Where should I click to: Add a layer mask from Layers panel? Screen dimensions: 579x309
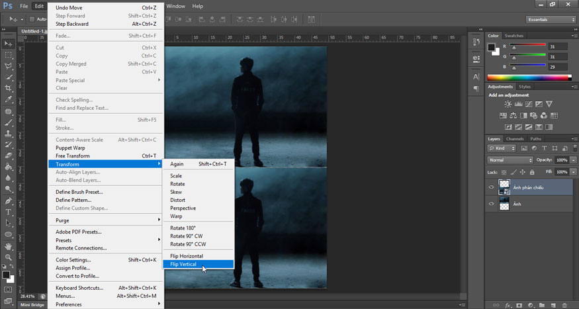click(519, 305)
